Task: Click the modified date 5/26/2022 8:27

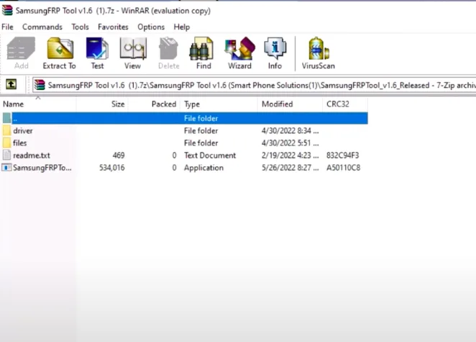Action: point(290,168)
